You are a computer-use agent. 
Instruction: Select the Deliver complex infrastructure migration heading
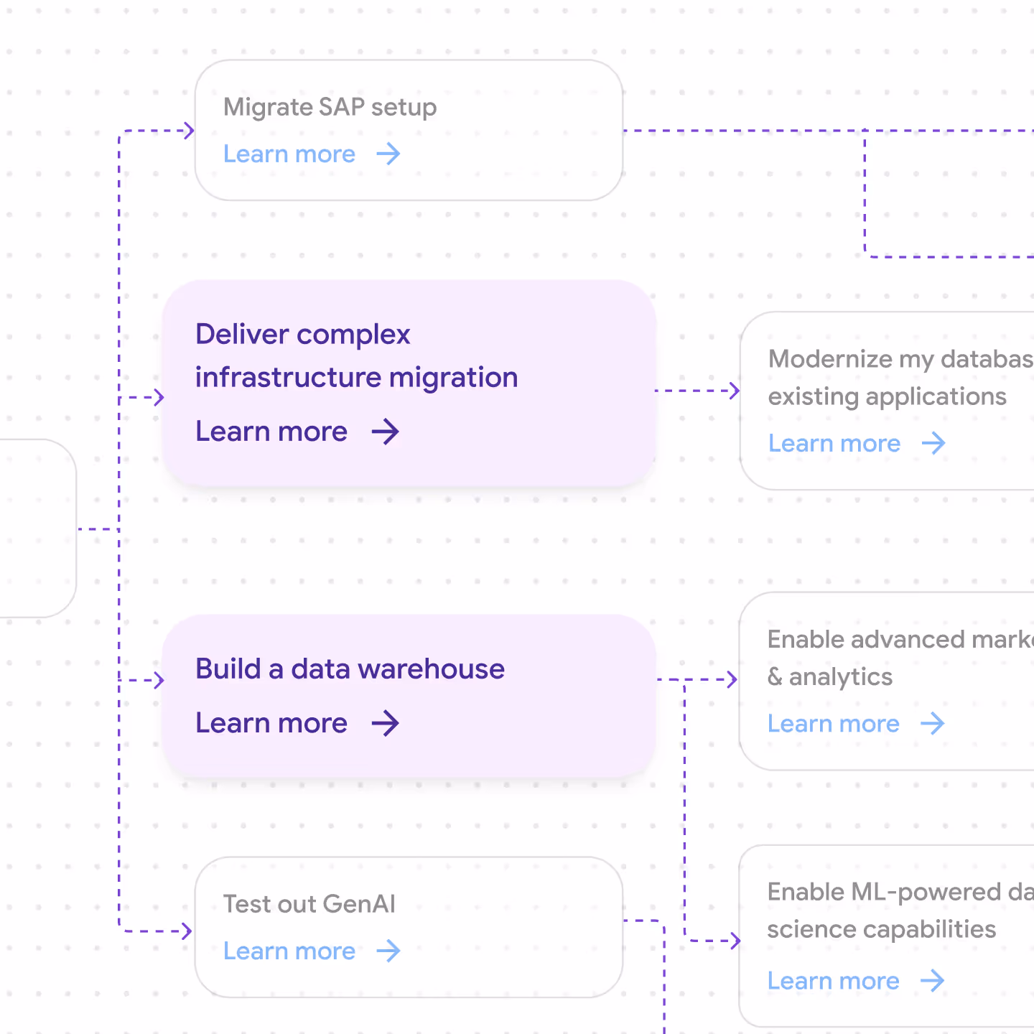357,355
